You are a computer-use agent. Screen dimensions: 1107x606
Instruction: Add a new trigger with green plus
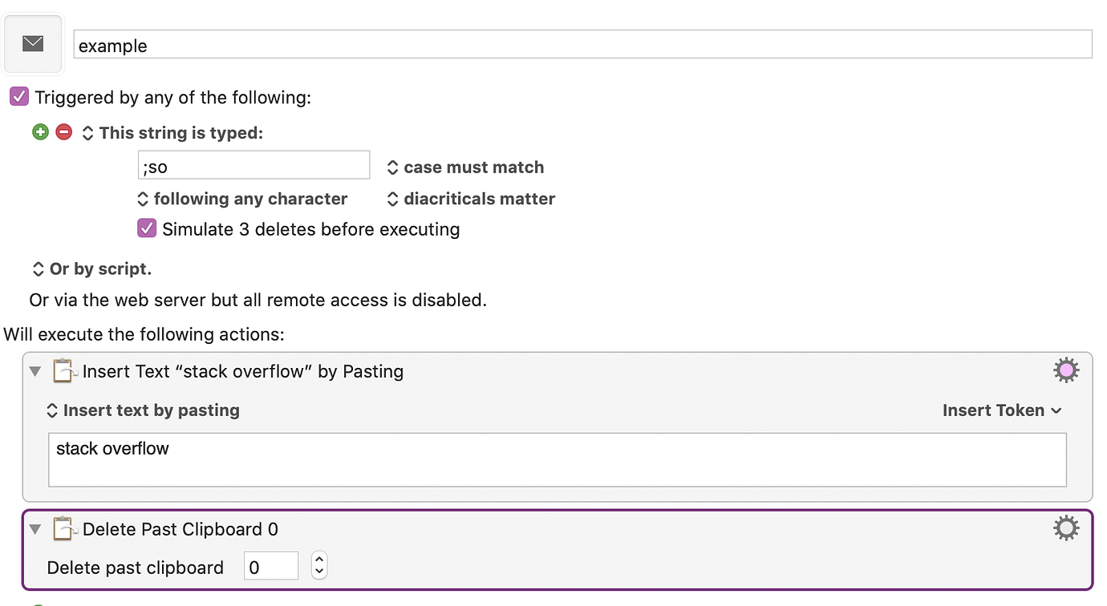pyautogui.click(x=40, y=132)
